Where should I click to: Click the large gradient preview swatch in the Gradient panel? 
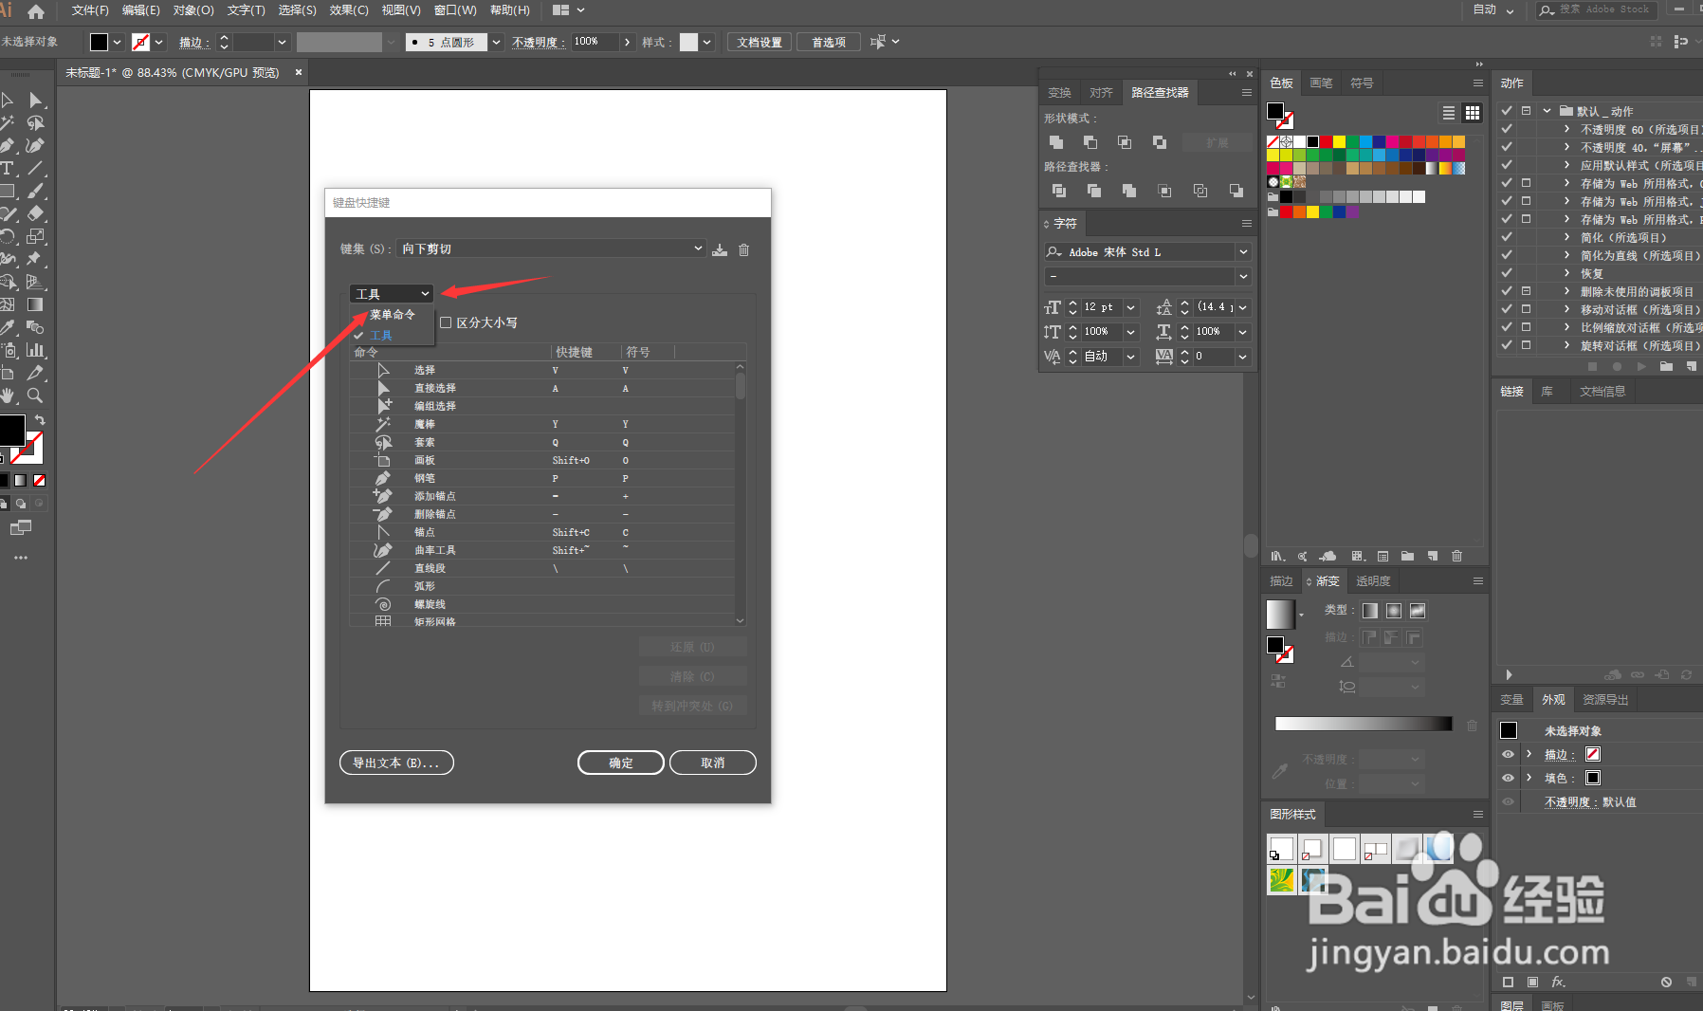1280,614
